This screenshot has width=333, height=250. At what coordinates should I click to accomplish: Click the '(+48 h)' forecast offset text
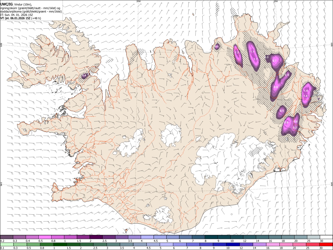point(36,18)
